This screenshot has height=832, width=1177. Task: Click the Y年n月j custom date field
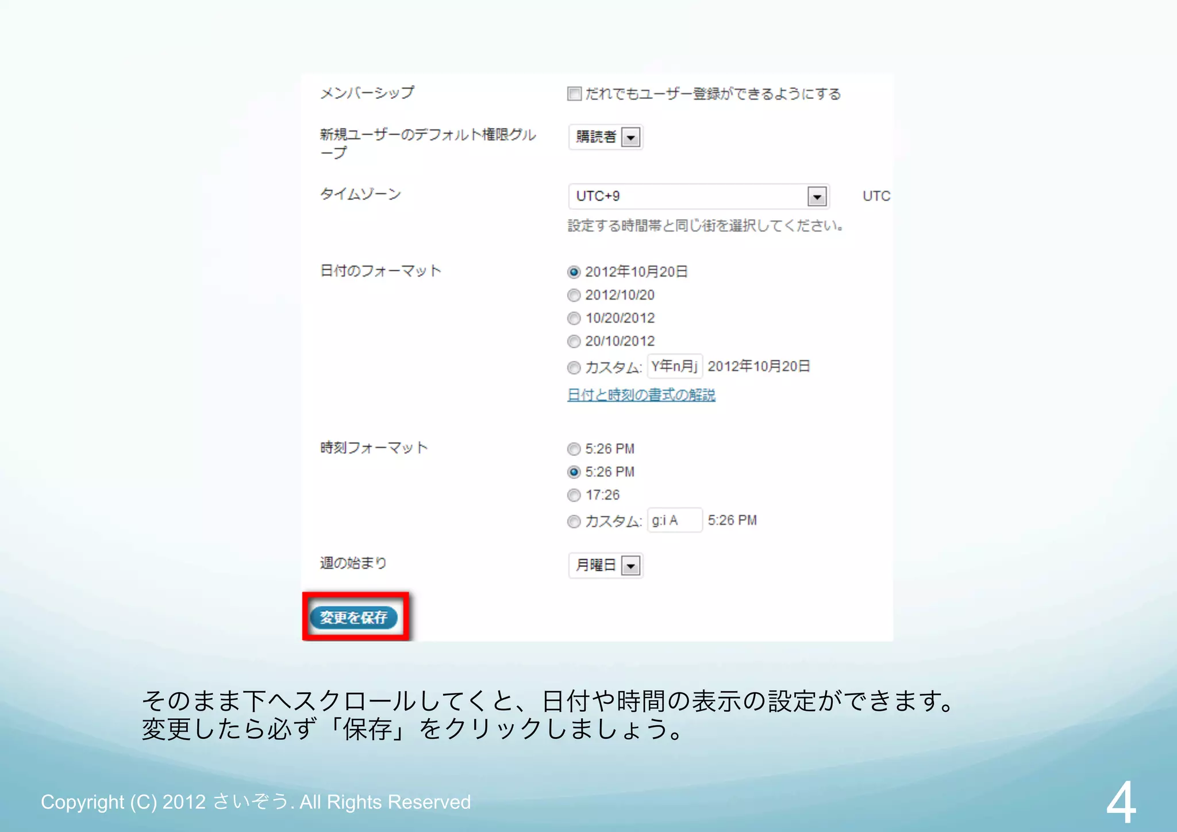click(x=675, y=366)
